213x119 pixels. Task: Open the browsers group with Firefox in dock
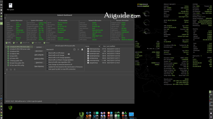89,114
